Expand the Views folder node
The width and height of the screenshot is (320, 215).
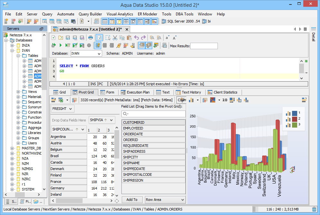coord(18,92)
